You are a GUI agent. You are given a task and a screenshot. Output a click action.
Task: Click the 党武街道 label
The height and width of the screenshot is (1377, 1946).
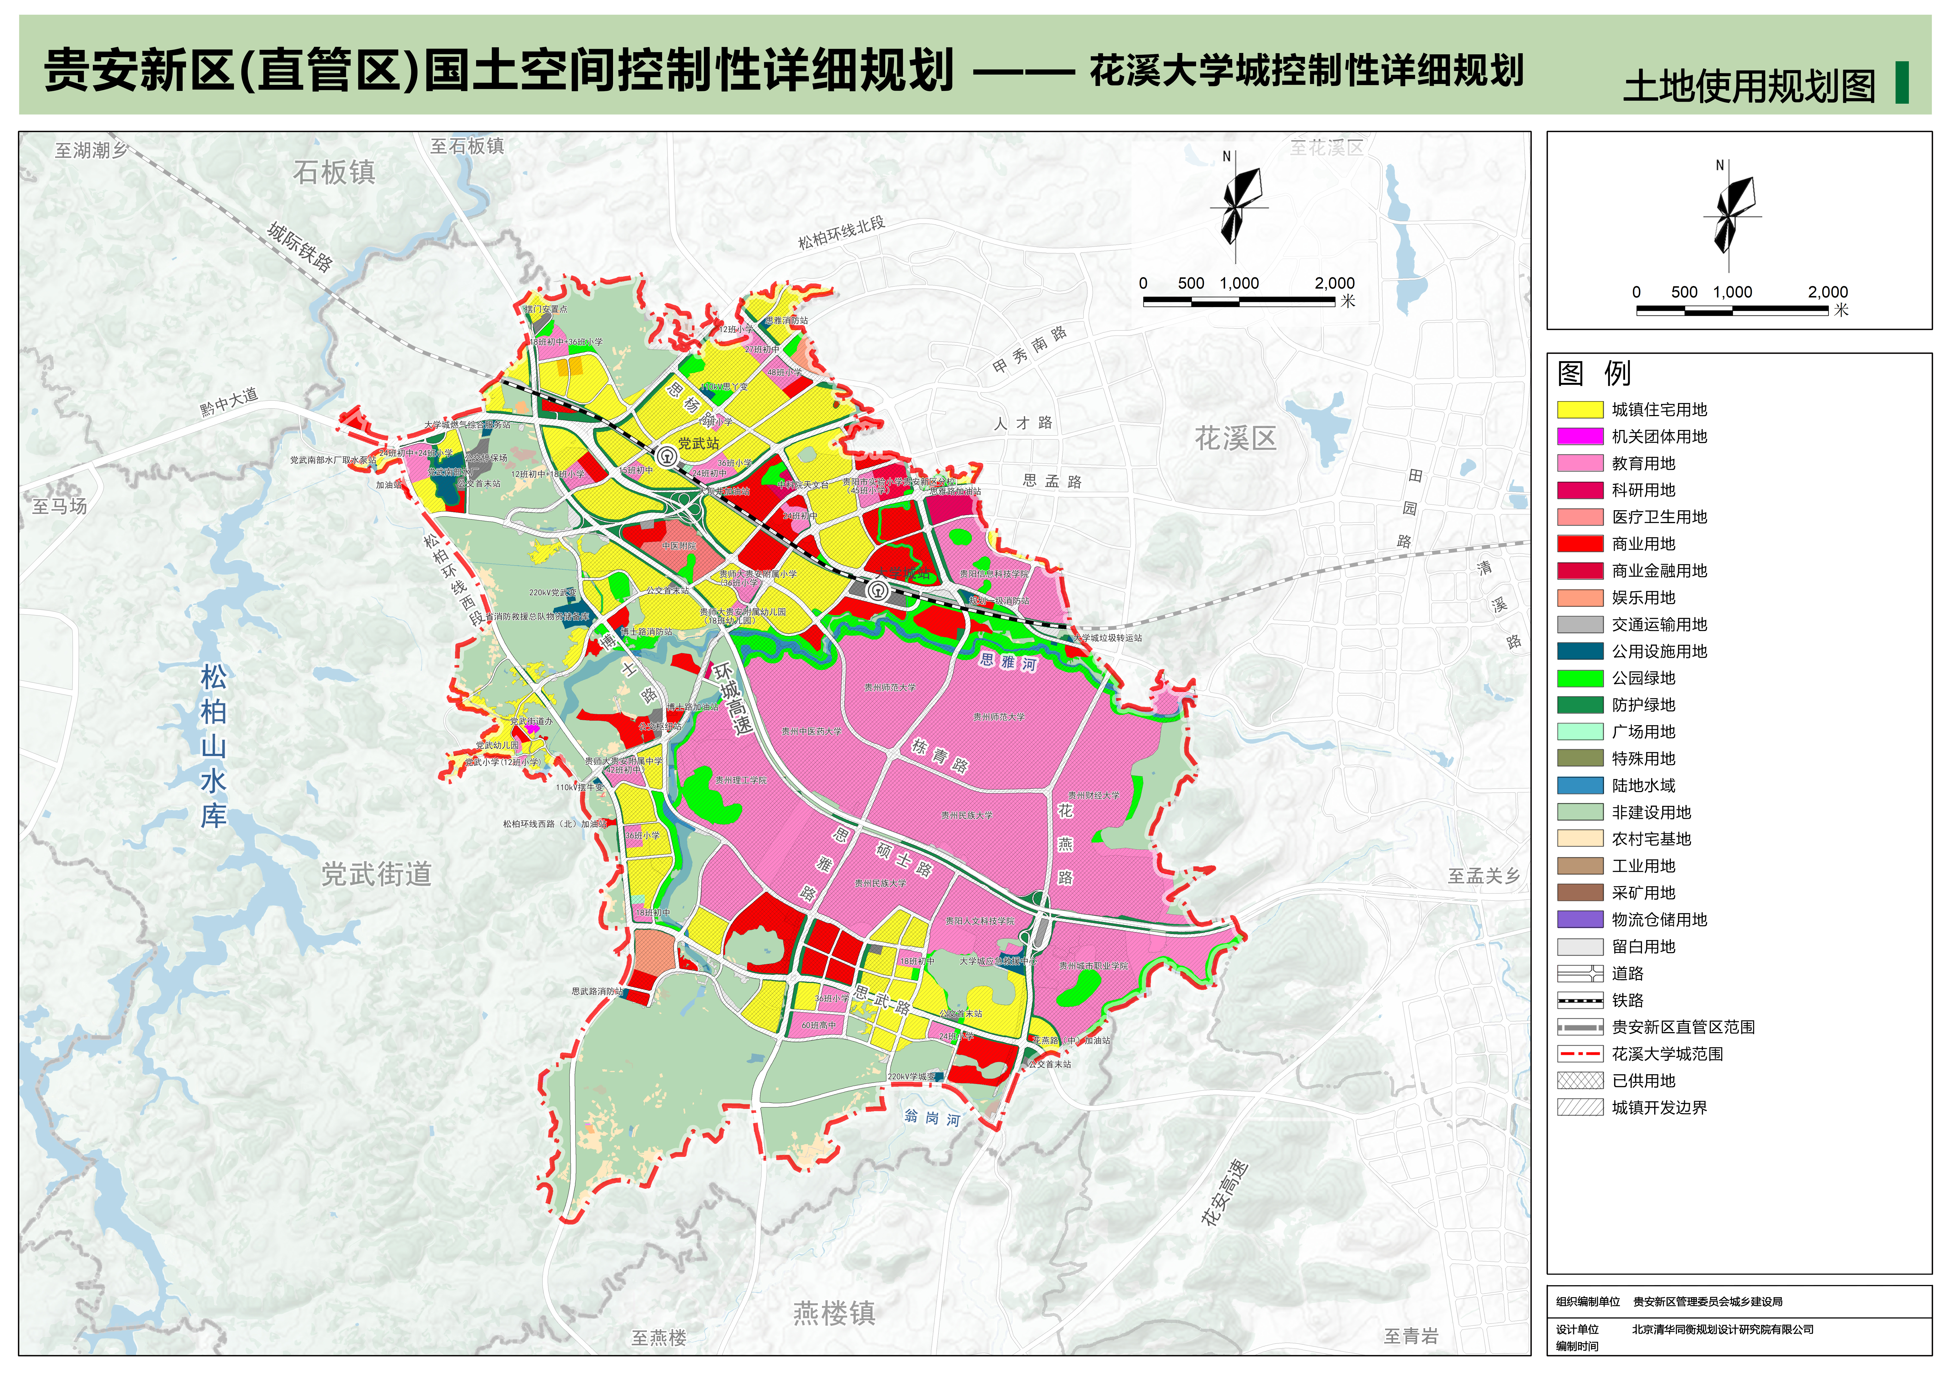[376, 874]
